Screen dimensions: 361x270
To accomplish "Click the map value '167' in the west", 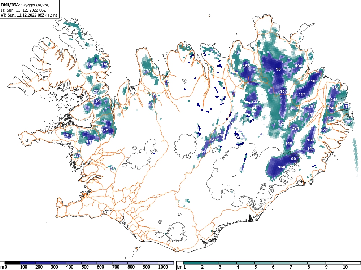I will [69, 135].
